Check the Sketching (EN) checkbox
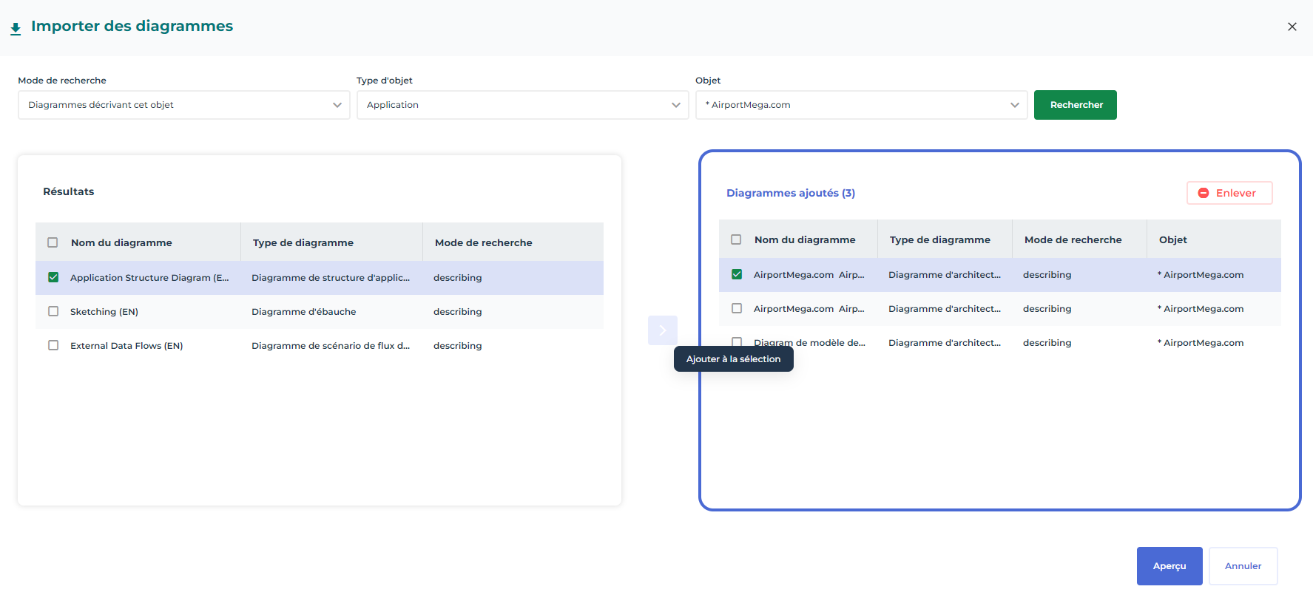 coord(53,312)
